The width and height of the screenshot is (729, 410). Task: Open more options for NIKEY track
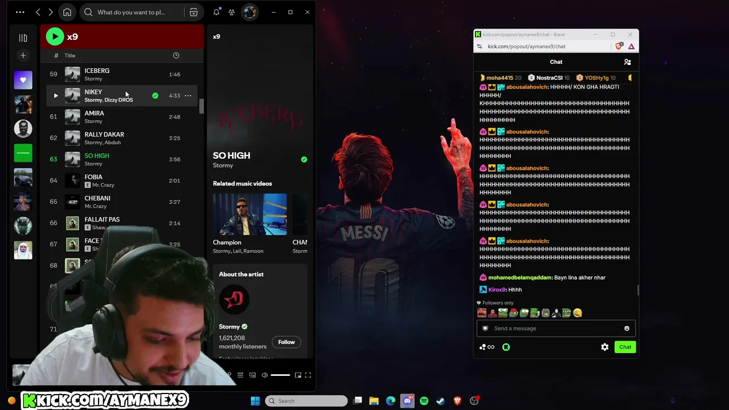pyautogui.click(x=188, y=96)
